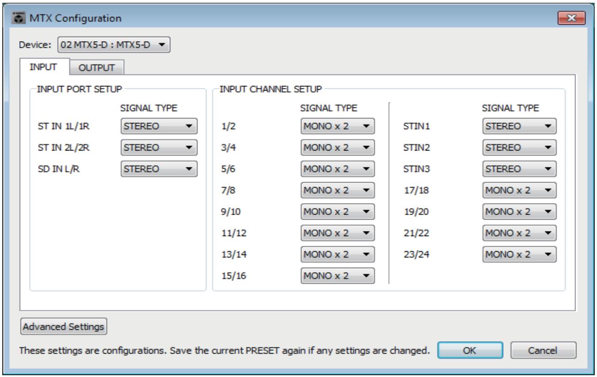Change signal type for channel 1/2
The width and height of the screenshot is (597, 377).
pos(337,126)
